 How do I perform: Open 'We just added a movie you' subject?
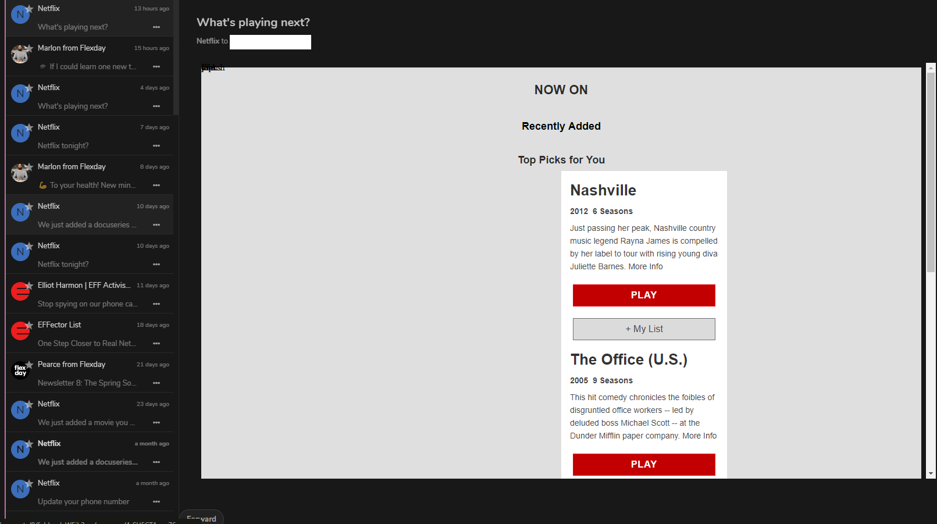click(x=87, y=423)
